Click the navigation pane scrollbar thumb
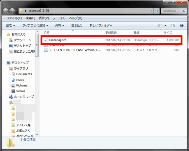The height and width of the screenshot is (151, 189). coord(37,45)
